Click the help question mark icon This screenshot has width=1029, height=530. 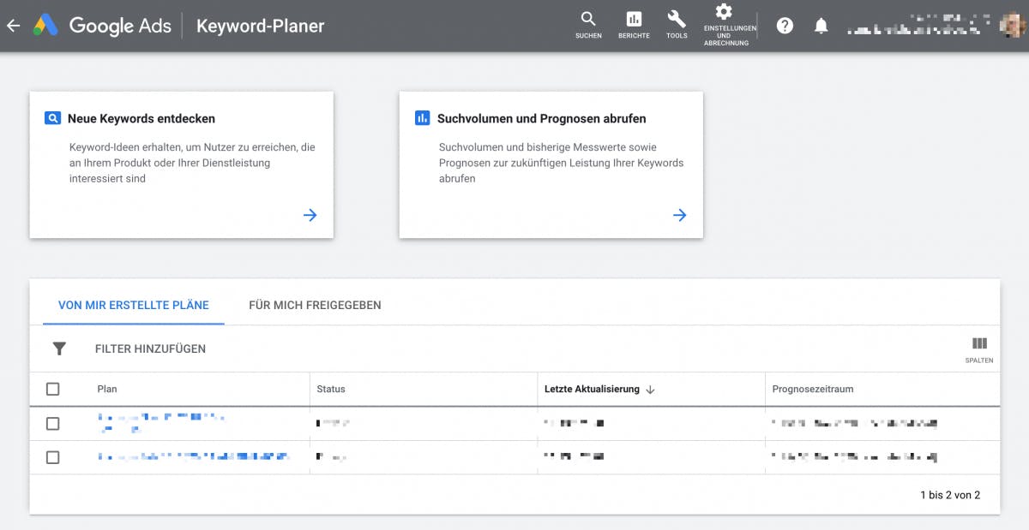click(x=785, y=26)
